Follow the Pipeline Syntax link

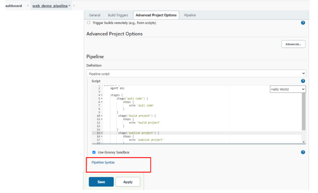pos(103,162)
